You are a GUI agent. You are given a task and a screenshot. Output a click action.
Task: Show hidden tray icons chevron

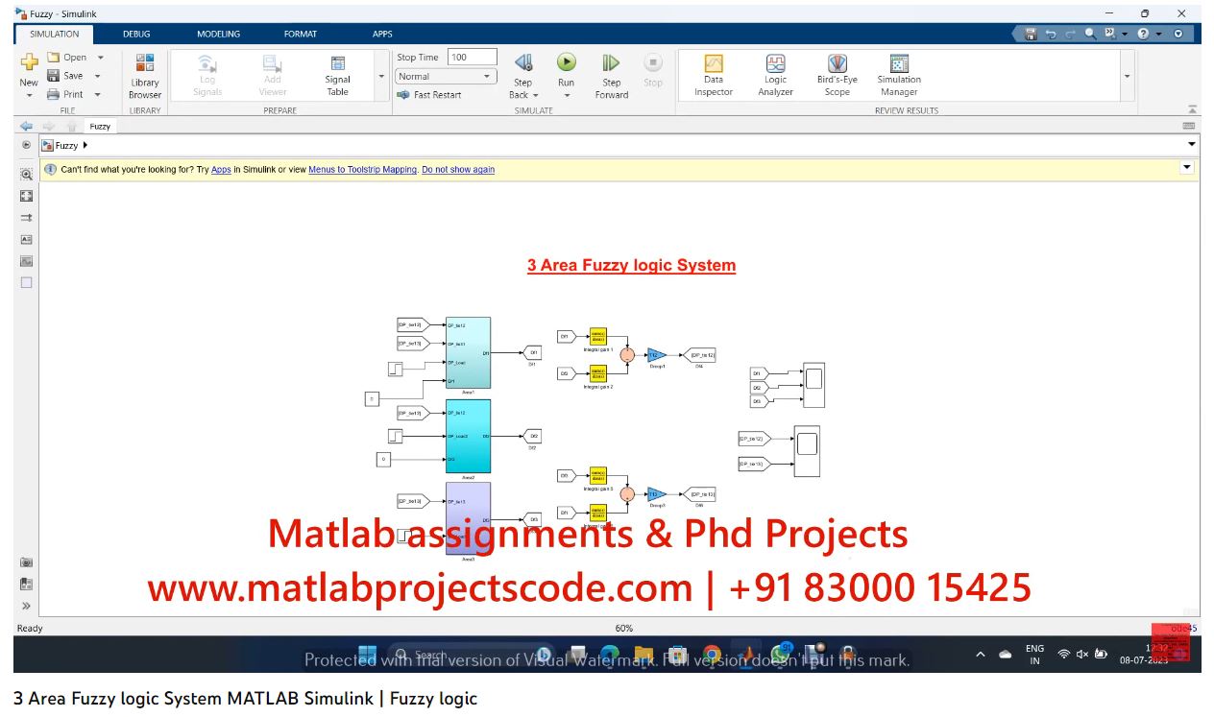(x=981, y=655)
